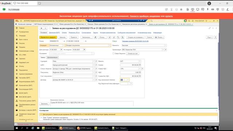
Task: Toggle the Сверх бюджета checkbox
Action: (x=113, y=53)
